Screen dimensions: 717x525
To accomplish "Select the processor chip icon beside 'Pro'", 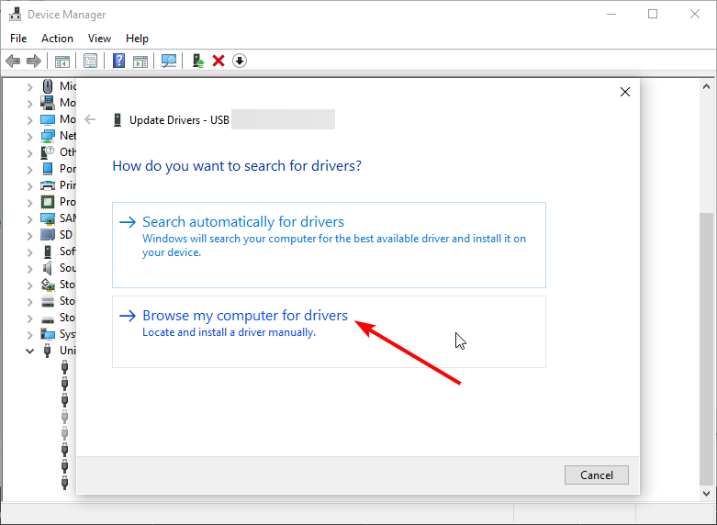I will pyautogui.click(x=48, y=202).
